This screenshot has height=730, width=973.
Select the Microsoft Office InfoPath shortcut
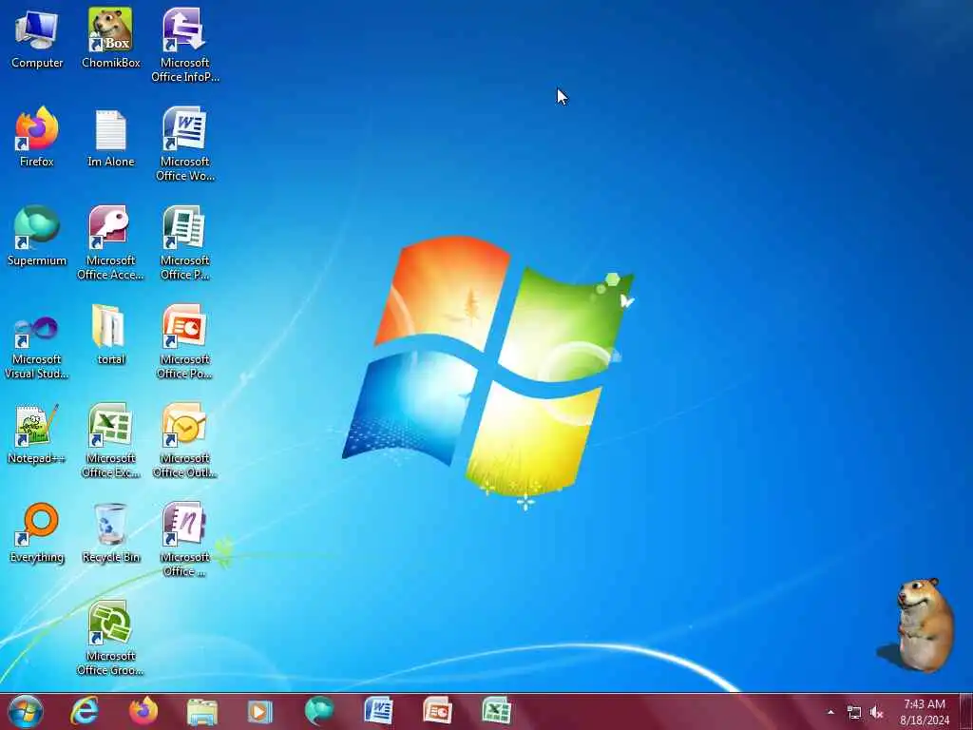pyautogui.click(x=184, y=46)
